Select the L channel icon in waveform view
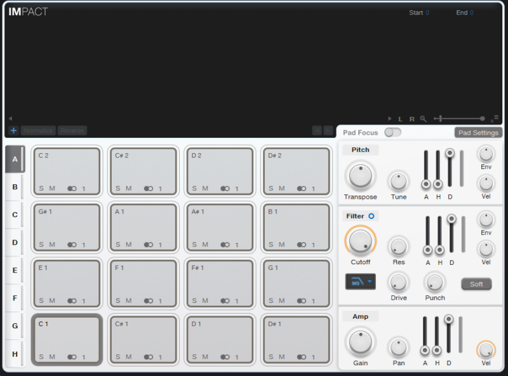 click(401, 119)
